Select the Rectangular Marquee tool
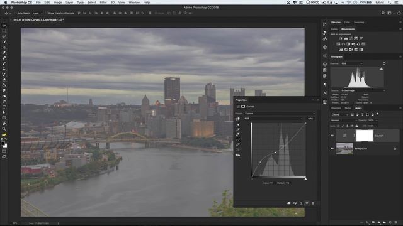 4,31
